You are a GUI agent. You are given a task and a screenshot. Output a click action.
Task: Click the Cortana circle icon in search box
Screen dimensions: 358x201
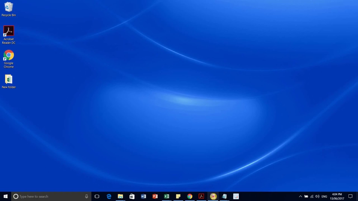[16, 196]
